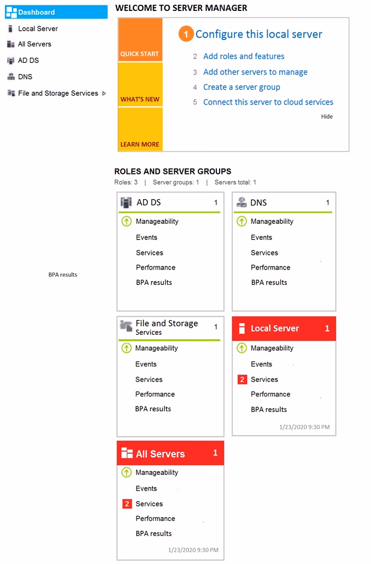Image resolution: width=371 pixels, height=564 pixels.
Task: Click File and Storage Services tile icon
Action: pyautogui.click(x=126, y=326)
